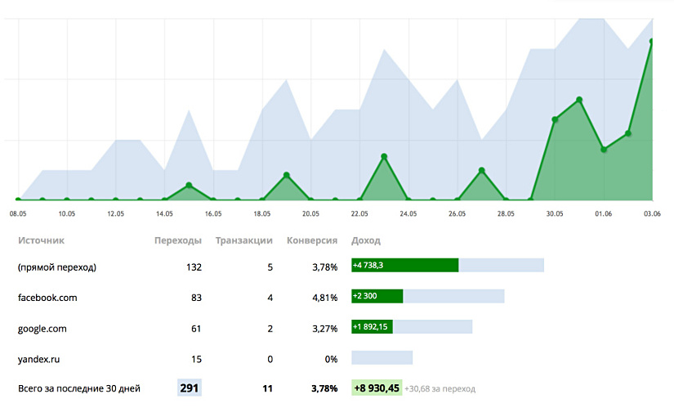The image size is (674, 408).
Task: Click the Транзакции column header
Action: pos(243,241)
